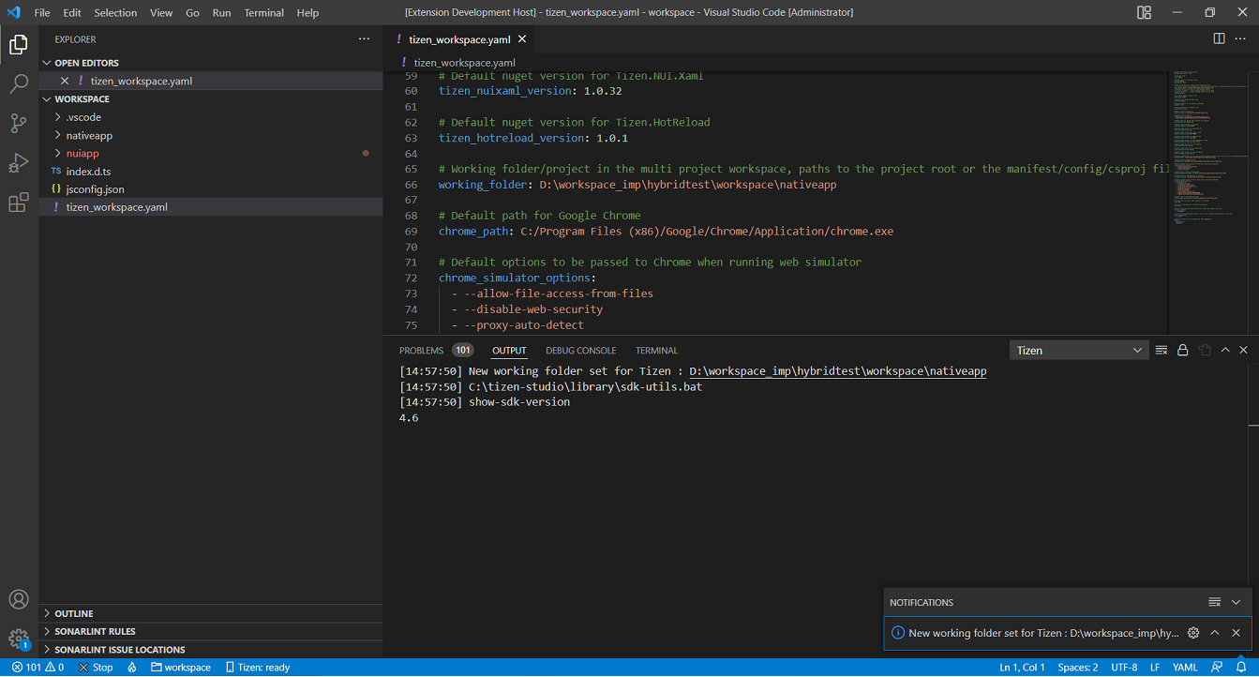1259x677 pixels.
Task: Clear the Output panel contents
Action: point(1162,350)
